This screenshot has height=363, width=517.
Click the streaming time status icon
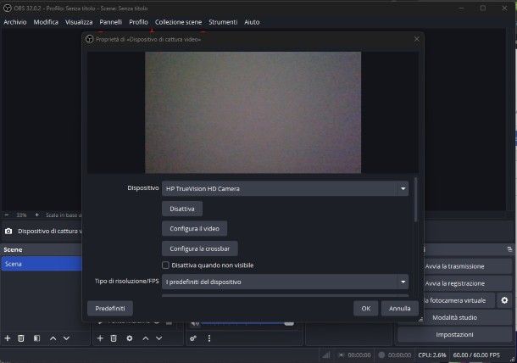point(342,355)
